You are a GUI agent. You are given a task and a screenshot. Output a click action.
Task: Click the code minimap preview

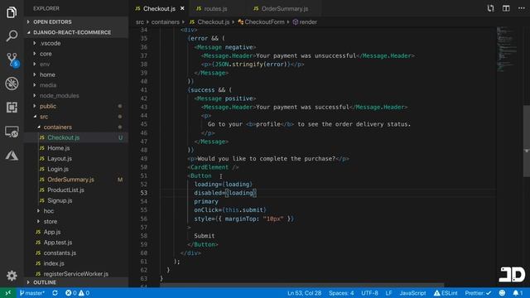click(x=507, y=49)
